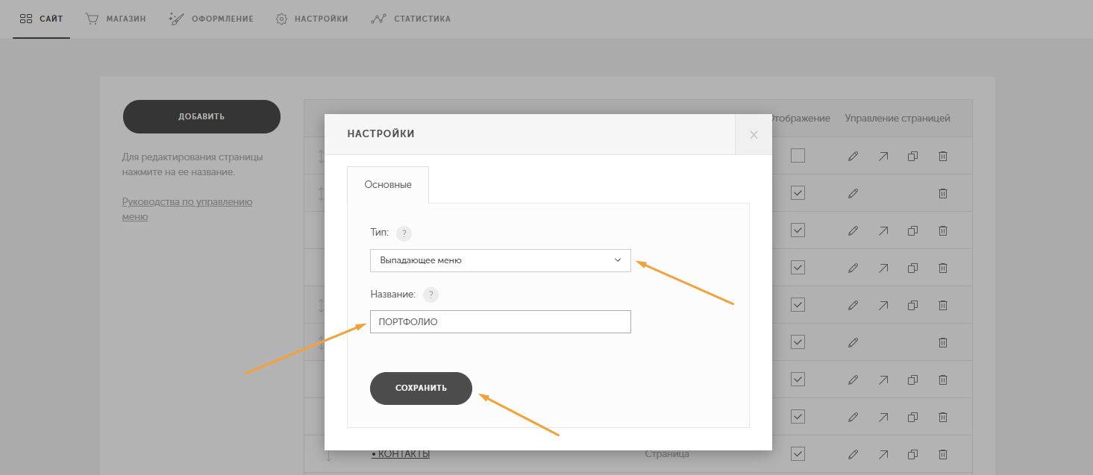Open Руководства по управлению меню link

(187, 210)
